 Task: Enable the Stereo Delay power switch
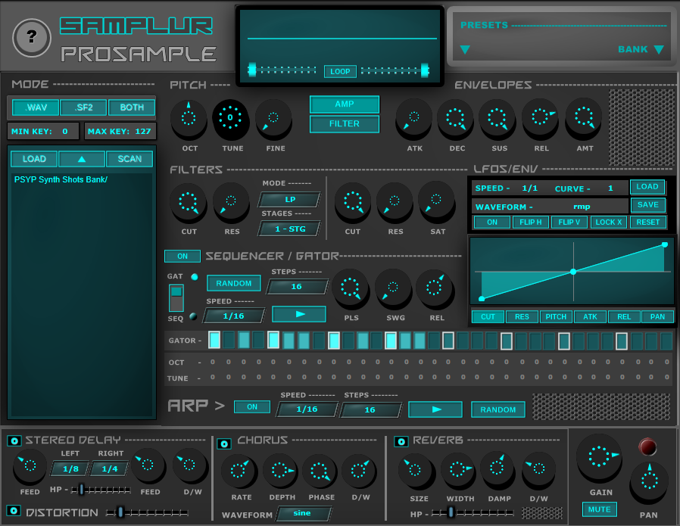coord(14,441)
